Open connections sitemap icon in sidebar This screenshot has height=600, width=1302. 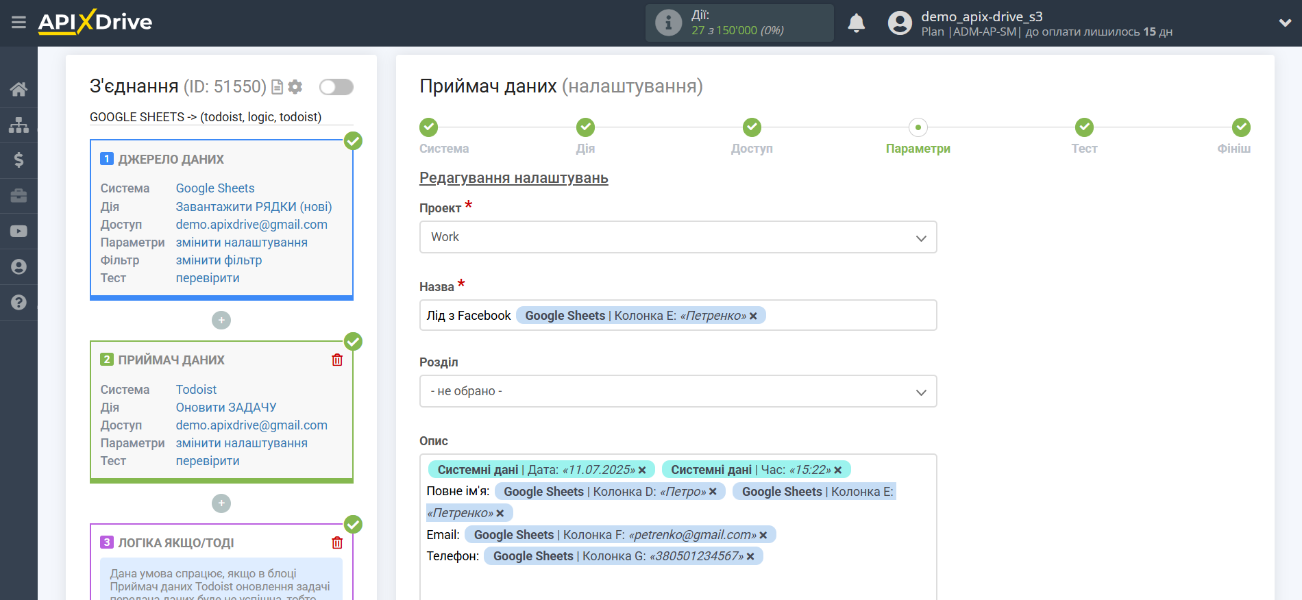[19, 125]
